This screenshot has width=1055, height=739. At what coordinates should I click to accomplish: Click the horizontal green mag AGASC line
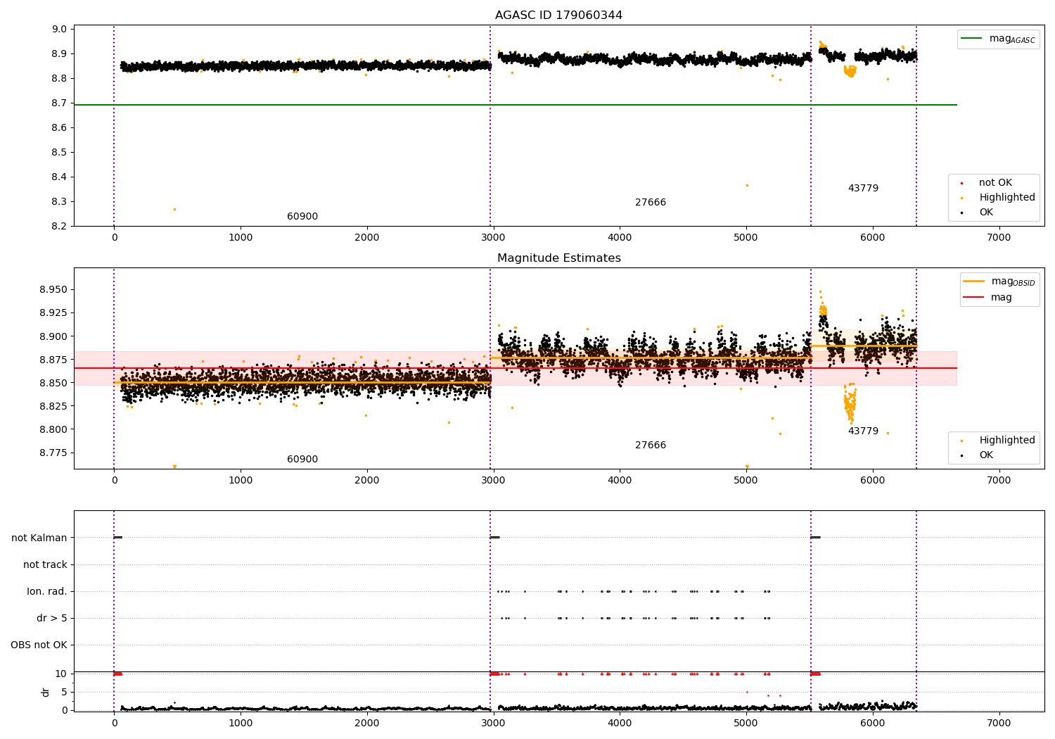click(516, 105)
